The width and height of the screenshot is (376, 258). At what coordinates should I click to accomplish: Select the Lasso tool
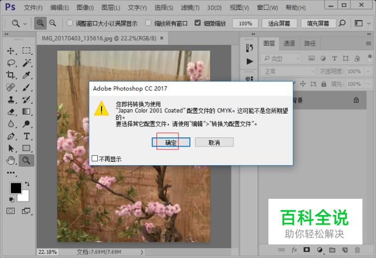(11, 63)
